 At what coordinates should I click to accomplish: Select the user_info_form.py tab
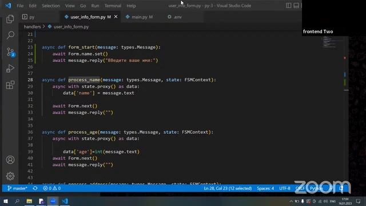coord(87,17)
